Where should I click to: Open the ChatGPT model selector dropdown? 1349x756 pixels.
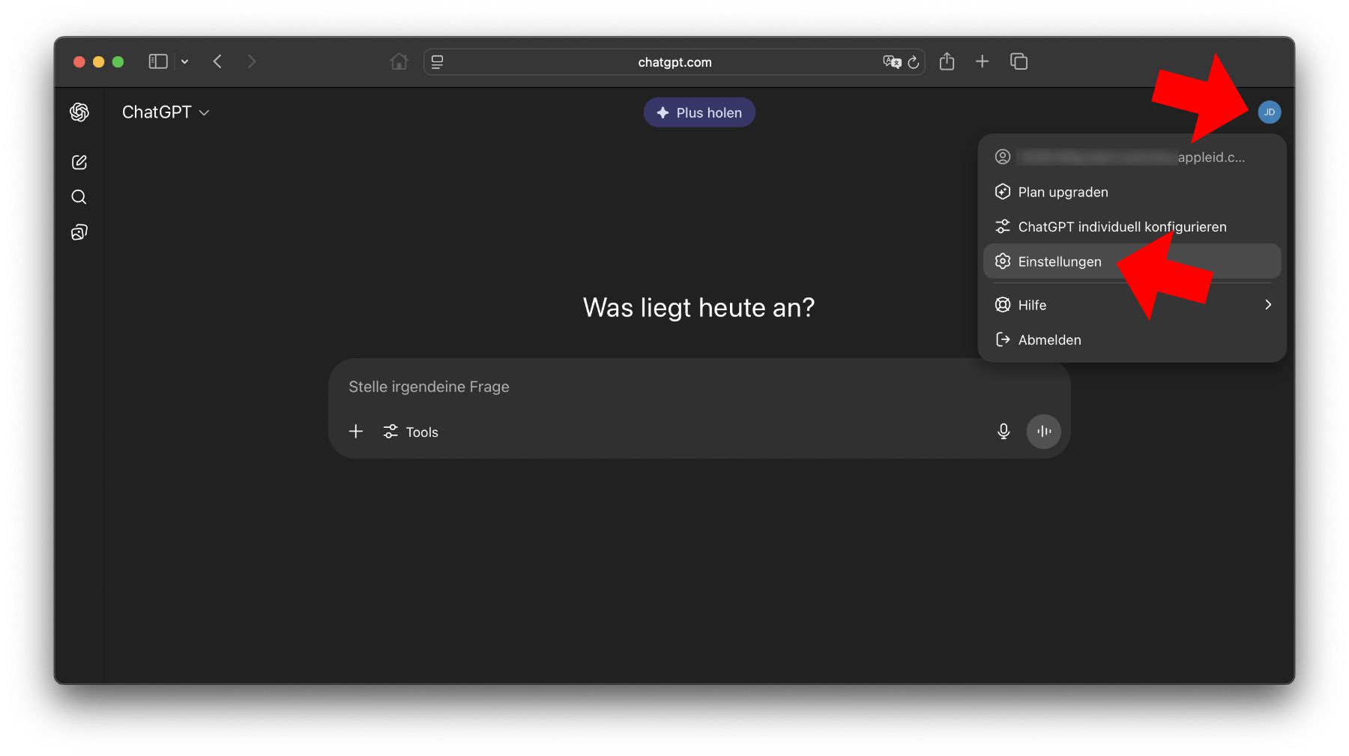click(x=166, y=112)
